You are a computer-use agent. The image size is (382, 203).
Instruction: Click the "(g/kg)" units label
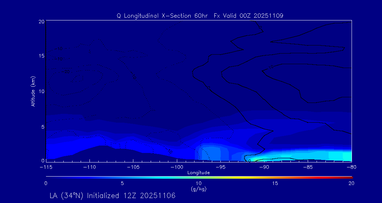pos(198,189)
